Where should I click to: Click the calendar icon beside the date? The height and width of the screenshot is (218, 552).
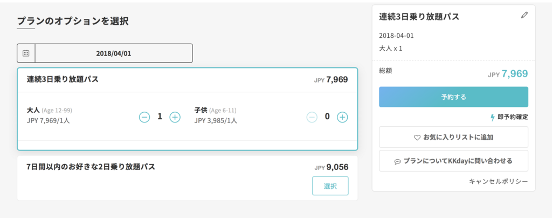click(26, 53)
